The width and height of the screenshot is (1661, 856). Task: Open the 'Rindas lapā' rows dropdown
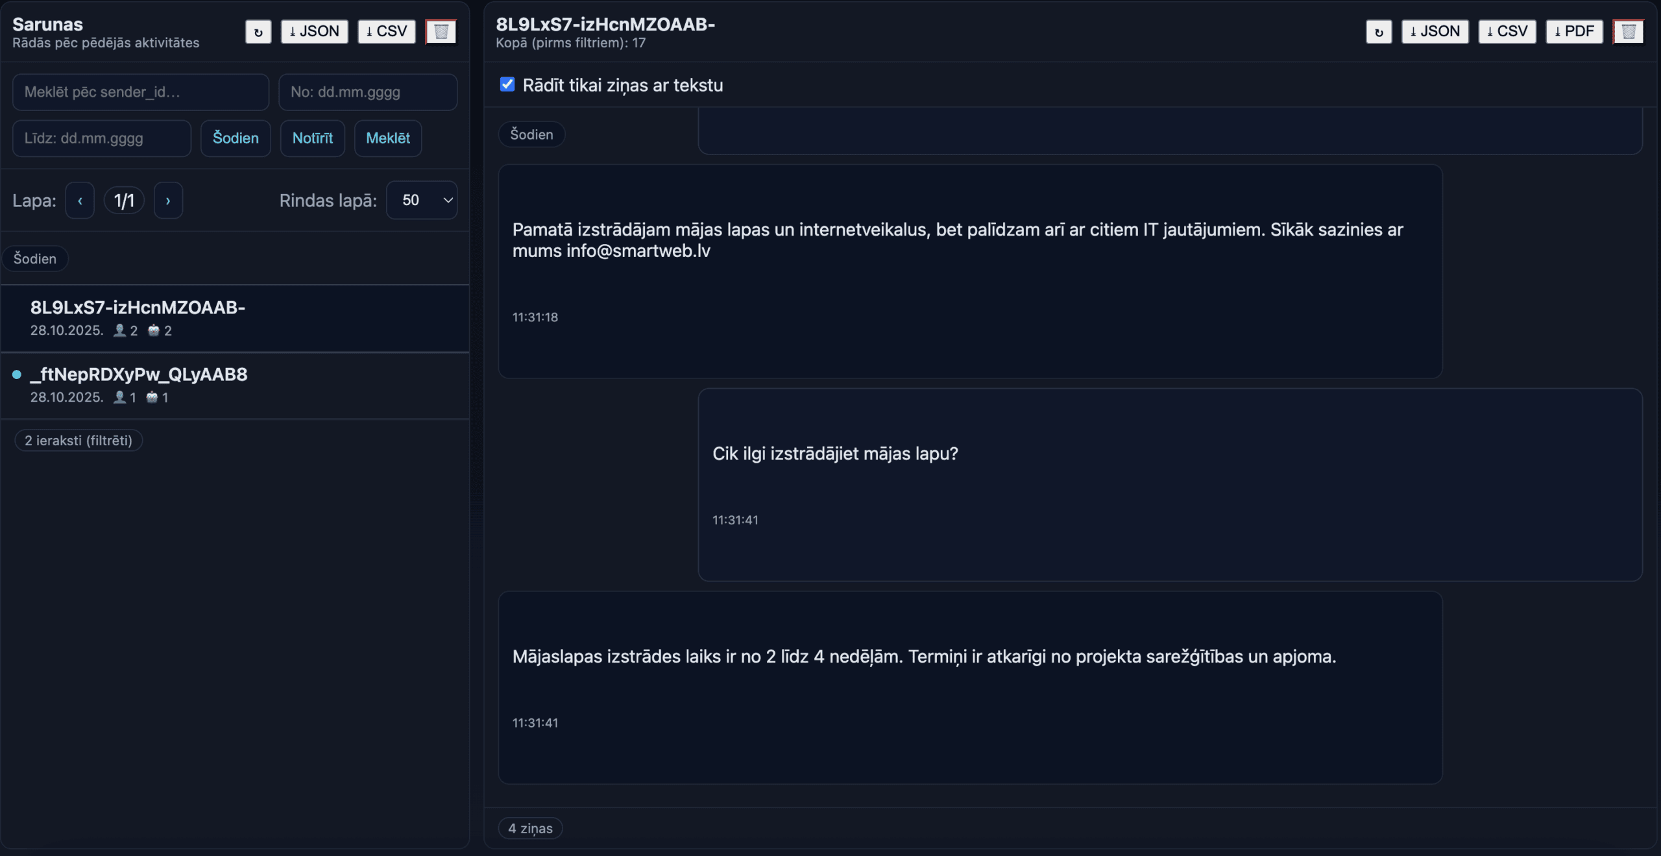tap(422, 200)
